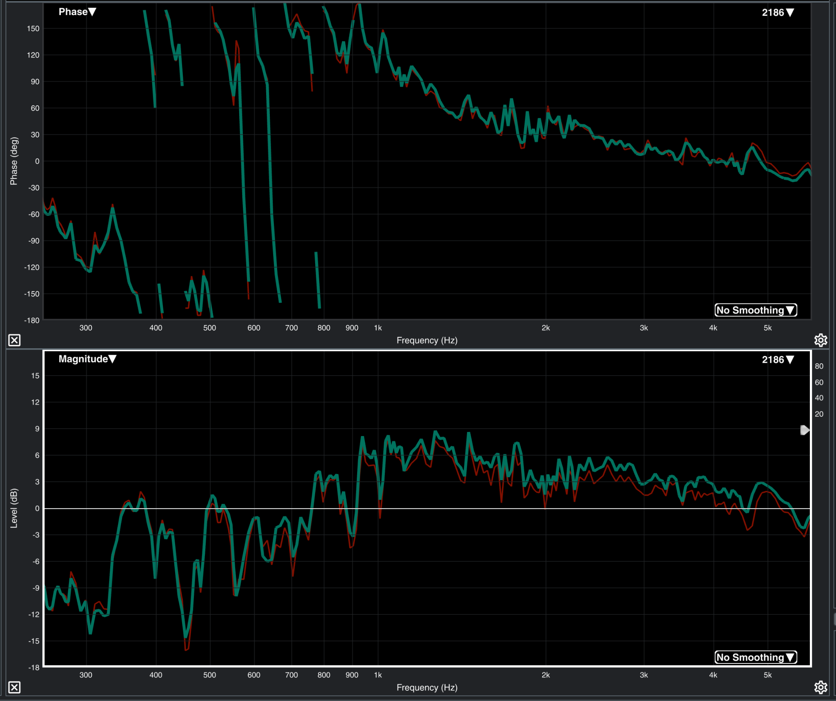Image resolution: width=836 pixels, height=701 pixels.
Task: Click the 80 value on right scale
Action: pyautogui.click(x=819, y=366)
